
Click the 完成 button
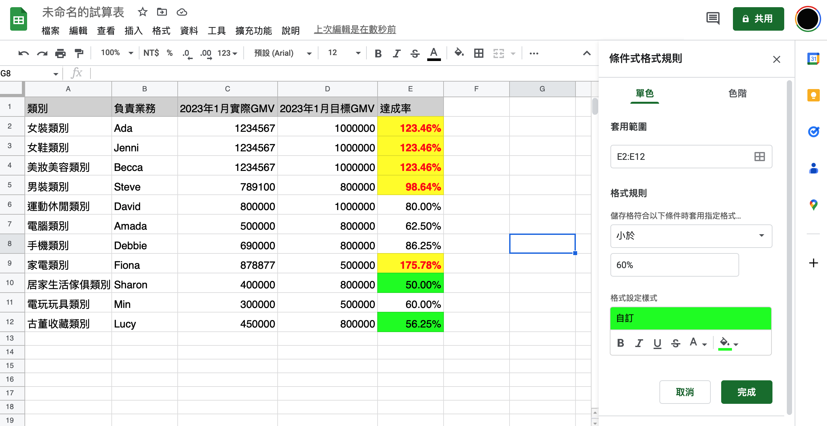pyautogui.click(x=747, y=392)
